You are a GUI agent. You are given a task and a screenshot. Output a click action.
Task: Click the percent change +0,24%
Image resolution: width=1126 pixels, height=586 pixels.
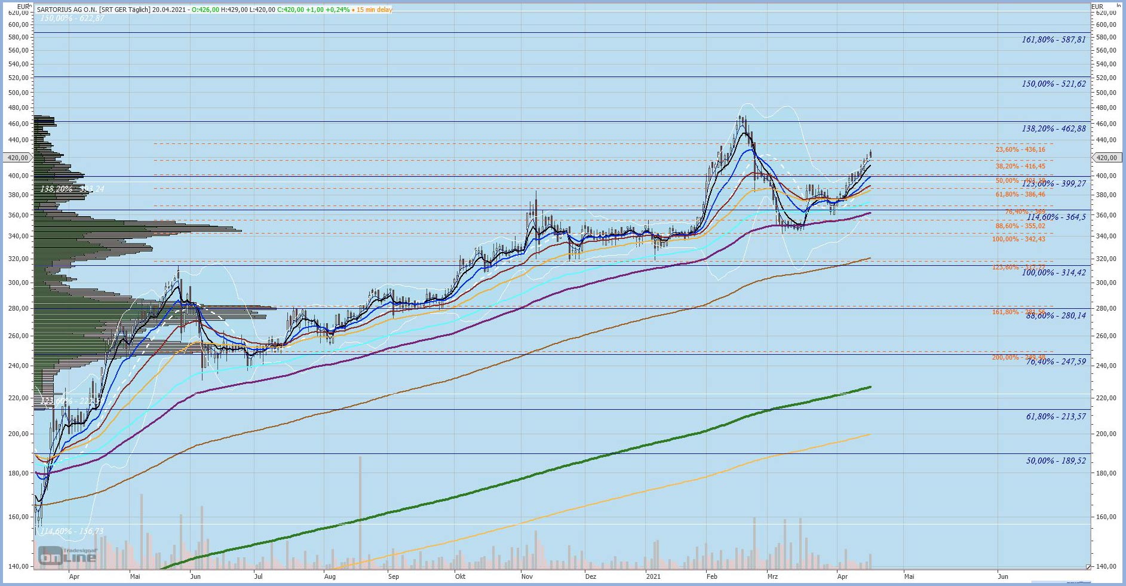coord(338,10)
